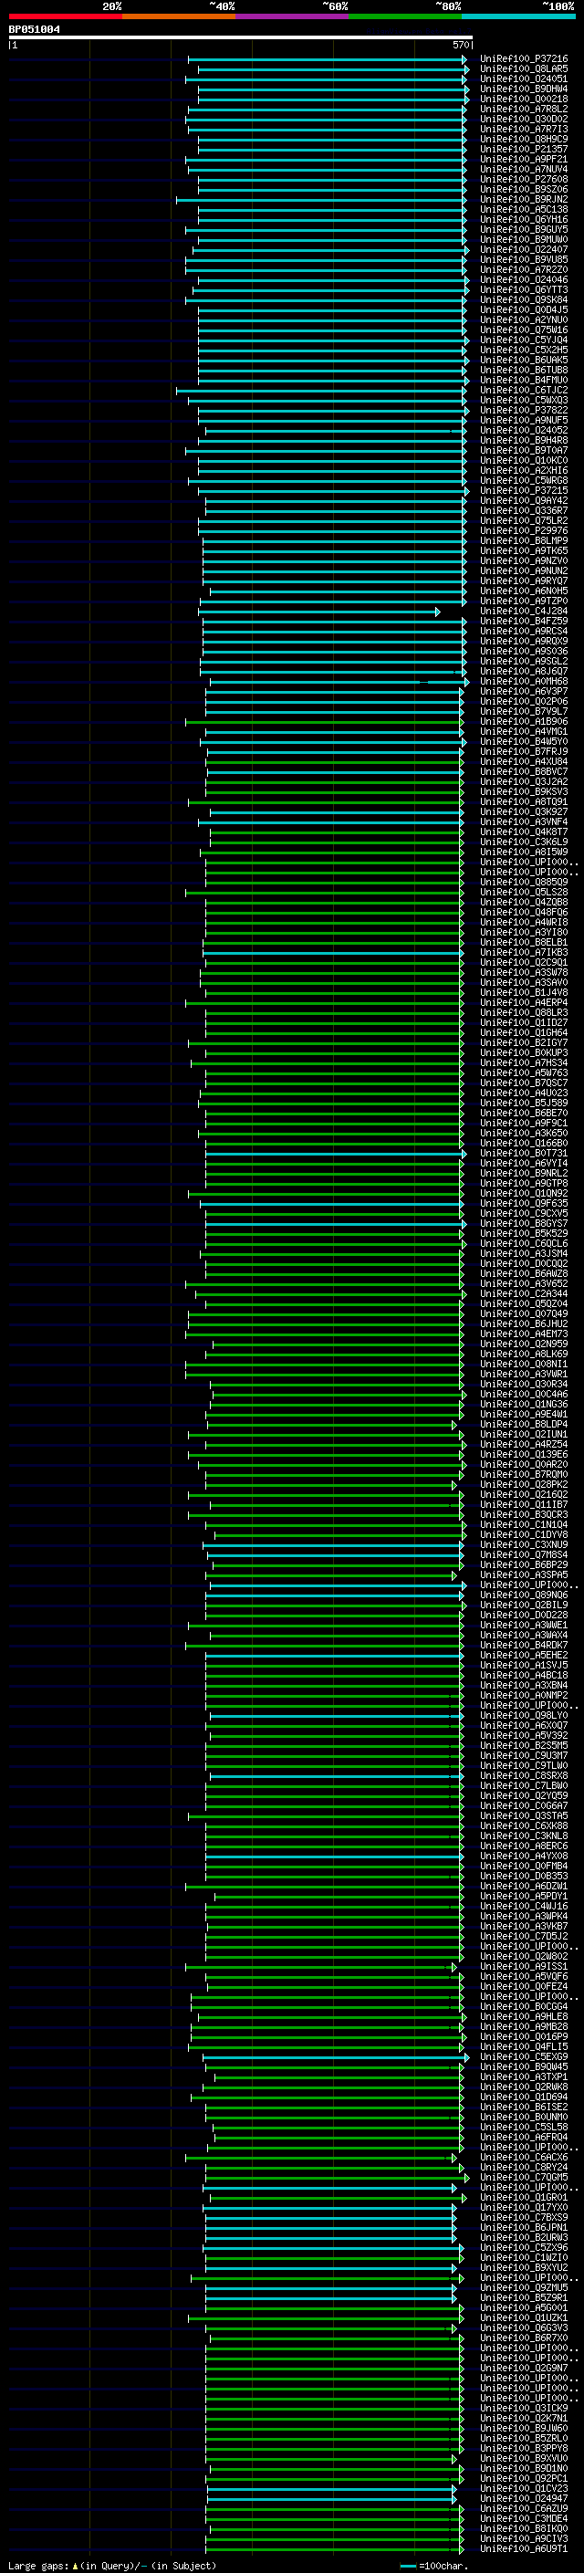
Task: Select hit UniRef100_Q8LAR5
Action: 524,69
